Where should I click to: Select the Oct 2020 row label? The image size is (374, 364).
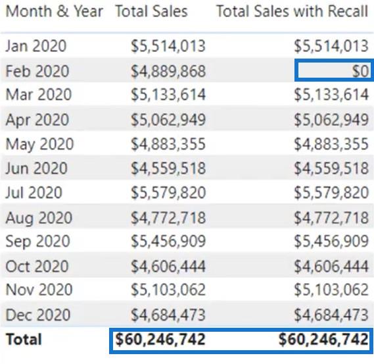tap(37, 267)
